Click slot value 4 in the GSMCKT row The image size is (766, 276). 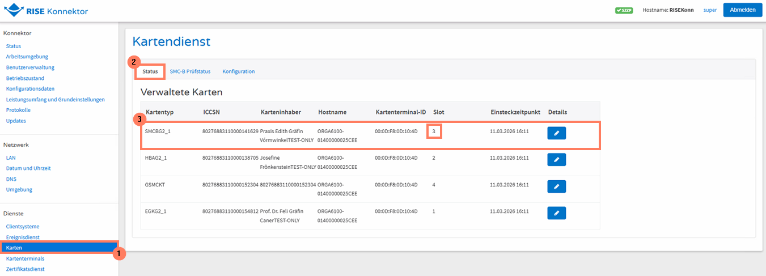tap(434, 185)
